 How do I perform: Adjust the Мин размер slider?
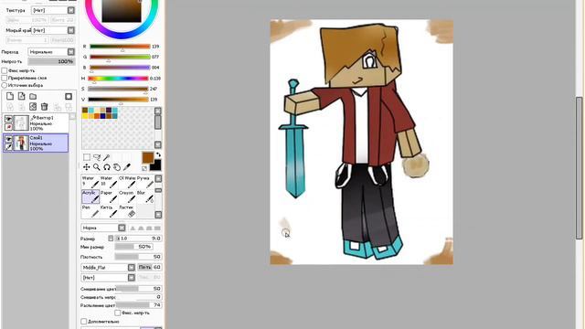[133, 247]
